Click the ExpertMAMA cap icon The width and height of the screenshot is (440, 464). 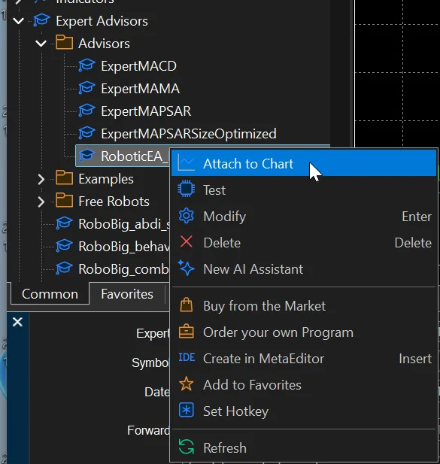(86, 87)
